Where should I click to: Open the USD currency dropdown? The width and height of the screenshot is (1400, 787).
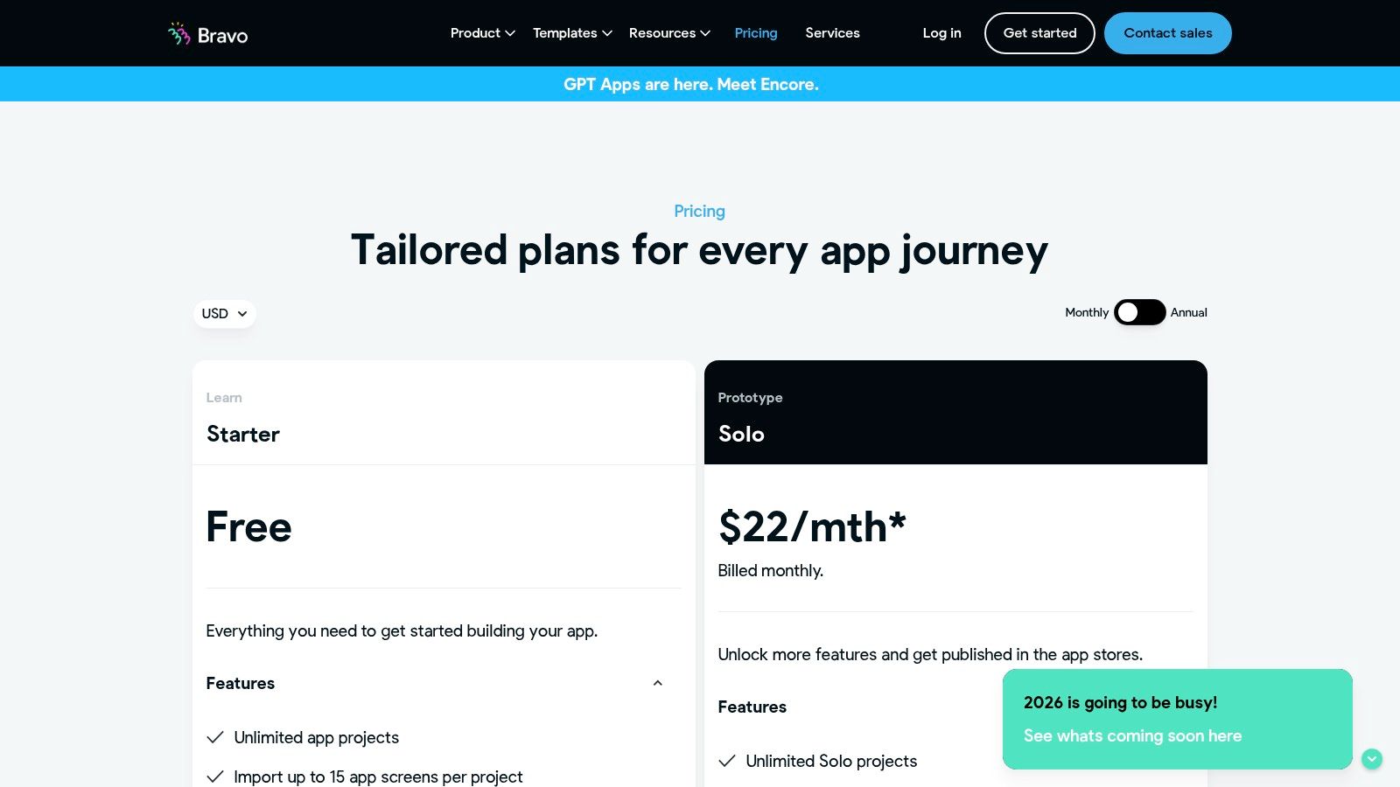[x=224, y=314]
